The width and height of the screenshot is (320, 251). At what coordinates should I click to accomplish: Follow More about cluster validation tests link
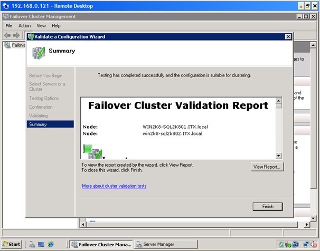click(114, 186)
